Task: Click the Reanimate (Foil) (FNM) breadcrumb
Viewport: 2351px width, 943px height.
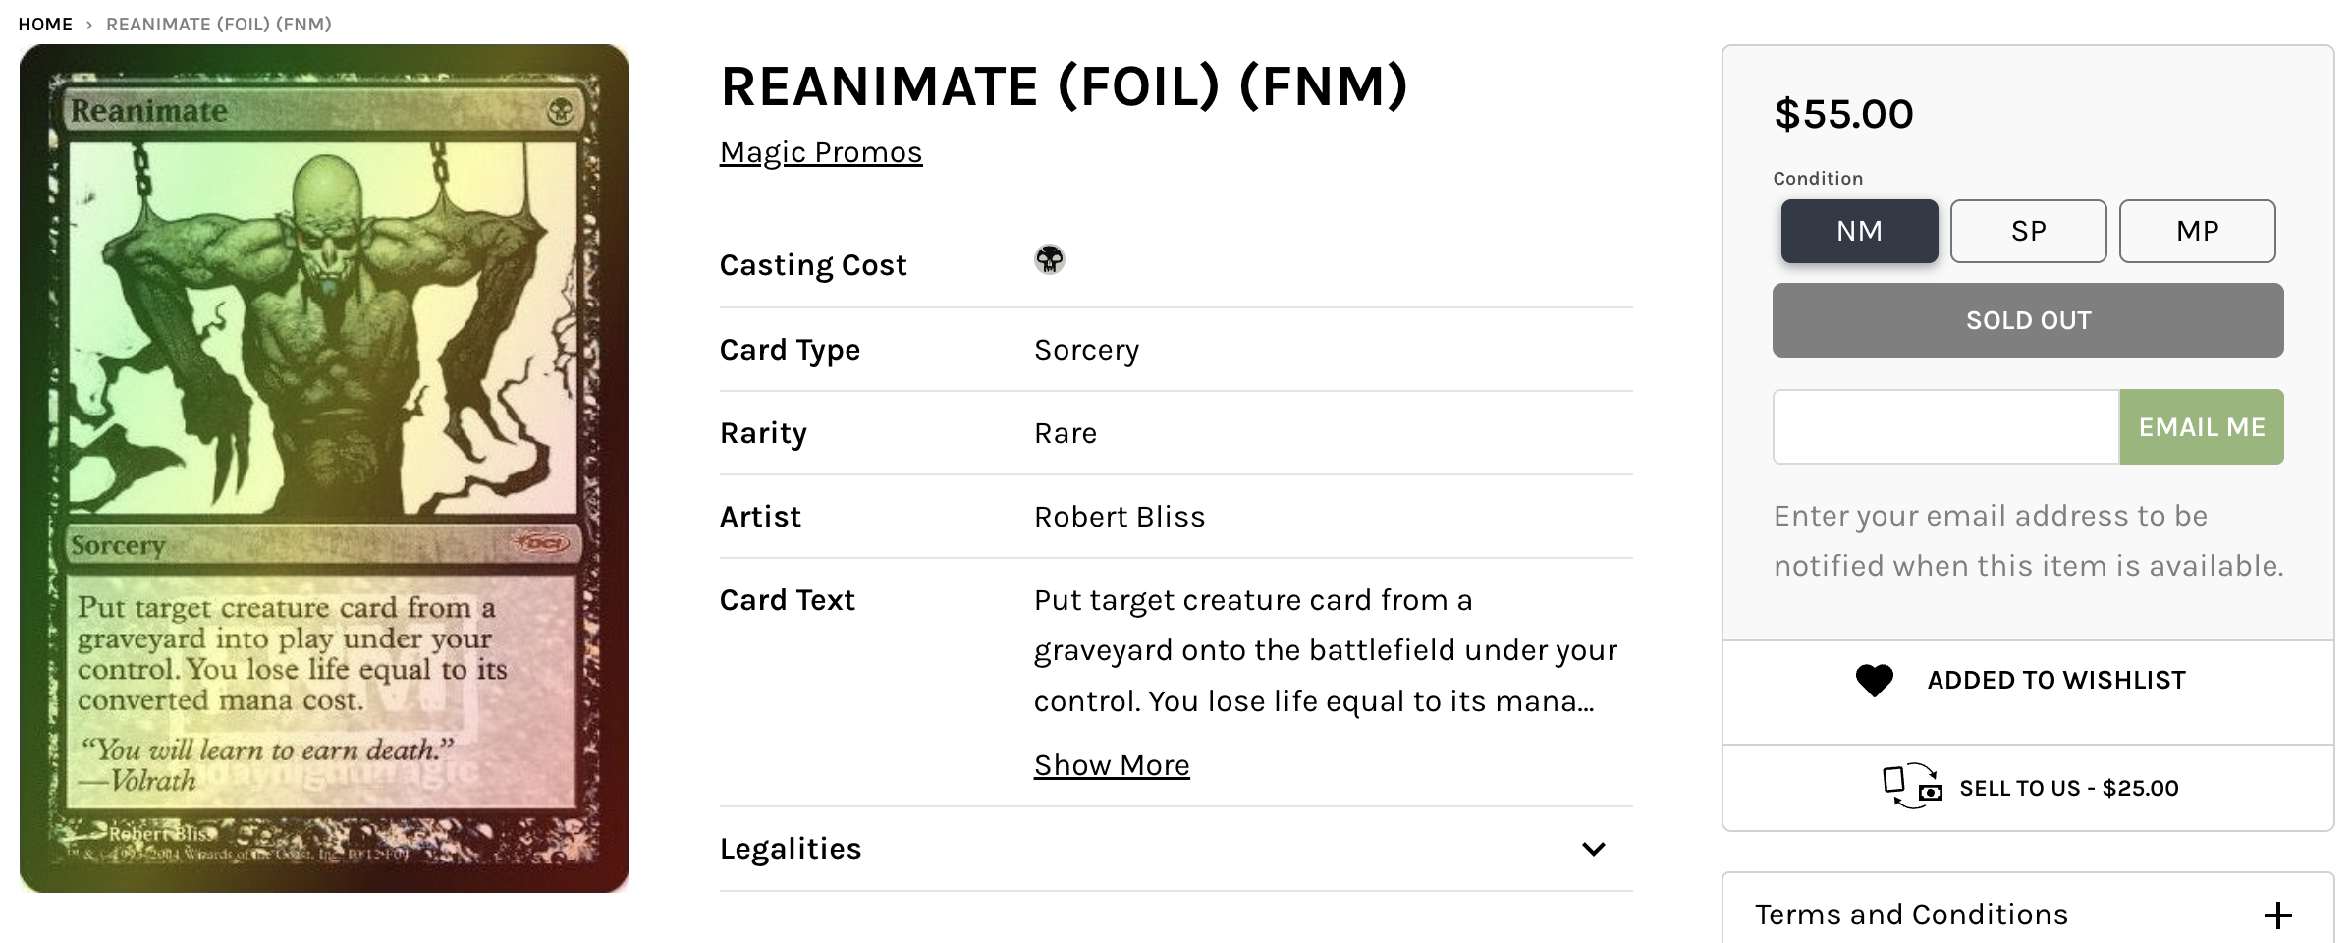Action: [219, 24]
